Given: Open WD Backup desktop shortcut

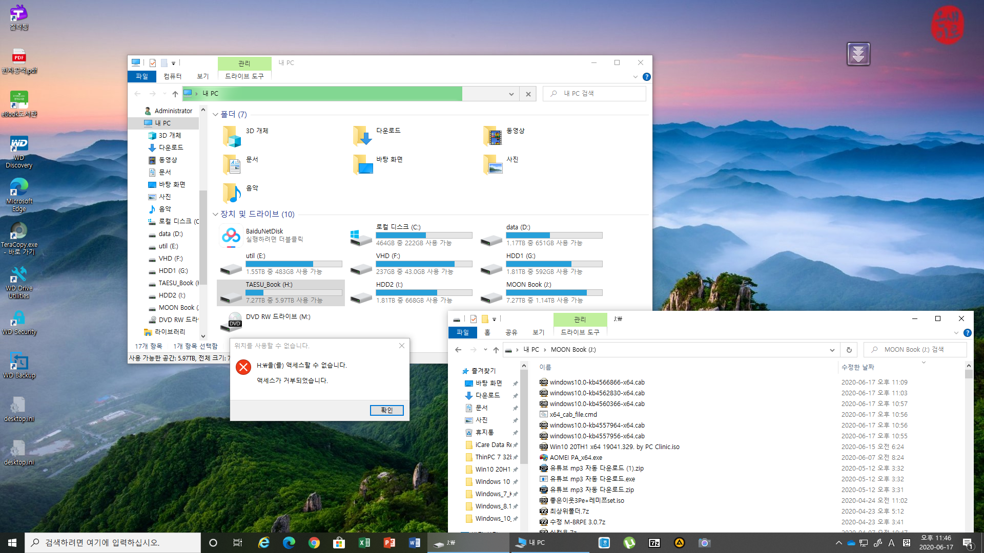Looking at the screenshot, I should pyautogui.click(x=19, y=365).
